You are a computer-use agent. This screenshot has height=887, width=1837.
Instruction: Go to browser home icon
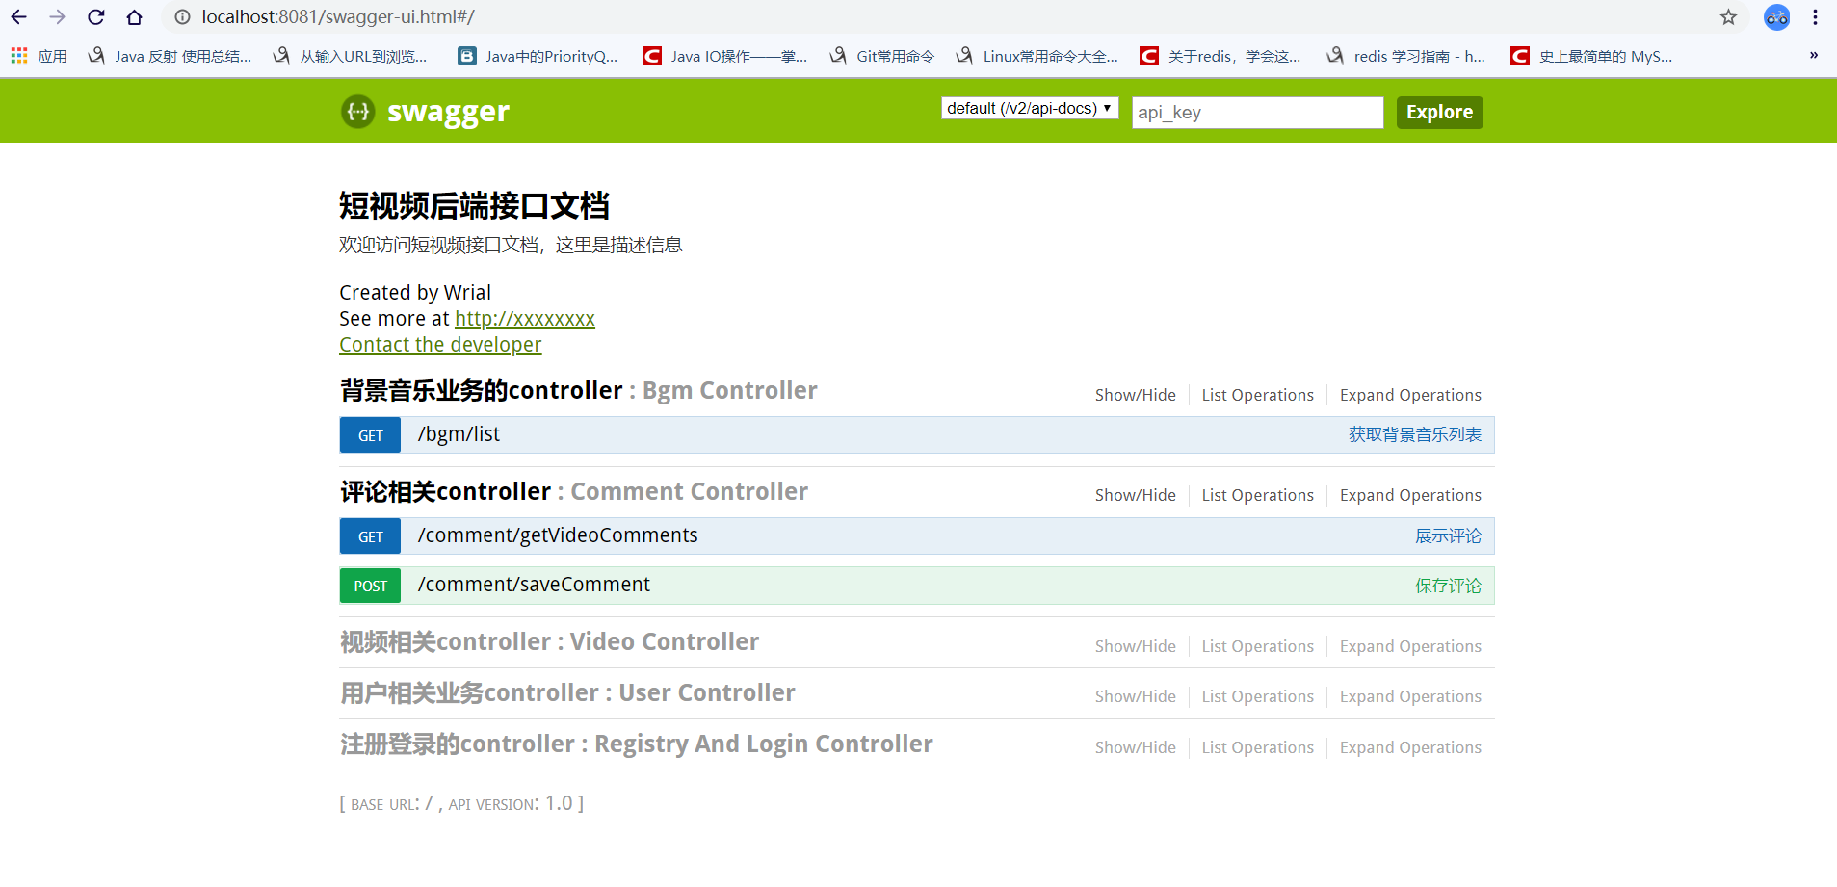coord(134,17)
